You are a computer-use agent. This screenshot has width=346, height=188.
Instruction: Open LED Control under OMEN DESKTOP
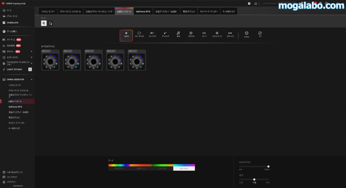click(15, 101)
